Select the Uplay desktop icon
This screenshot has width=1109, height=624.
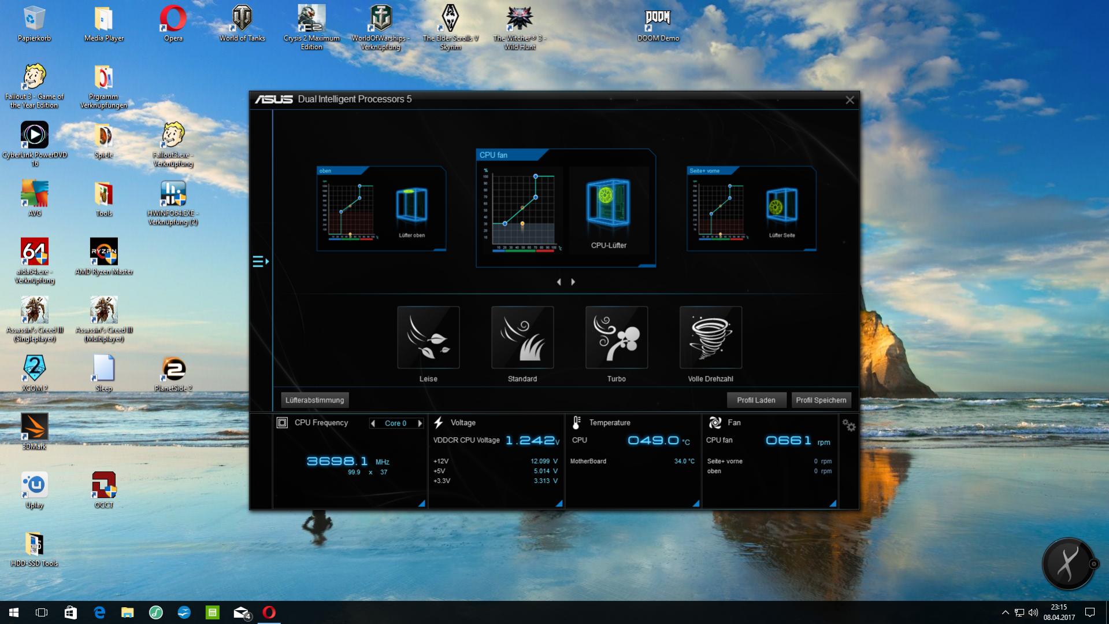(x=35, y=490)
